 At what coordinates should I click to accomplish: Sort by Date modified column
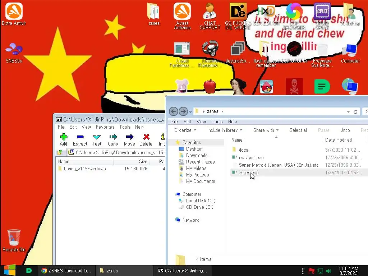click(344, 140)
